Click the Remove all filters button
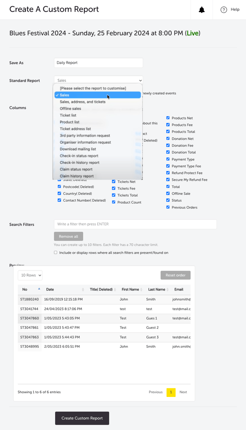Screen dimensions: 246x430 point(69,236)
